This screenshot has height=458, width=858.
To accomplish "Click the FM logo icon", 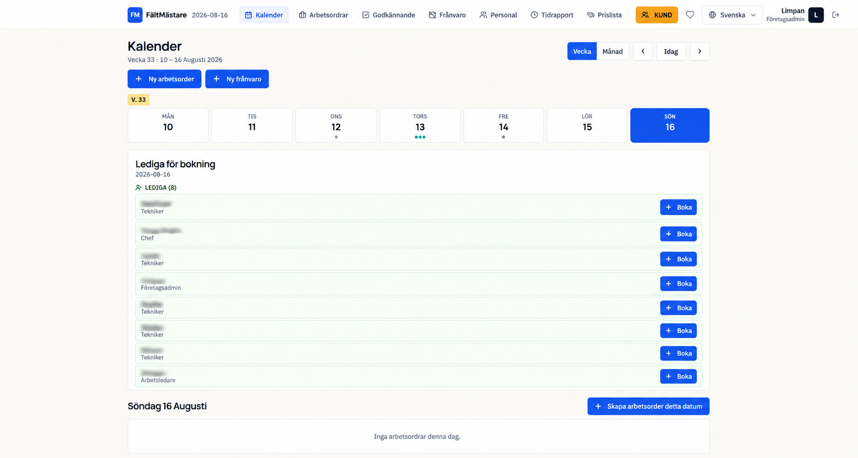I will 135,15.
